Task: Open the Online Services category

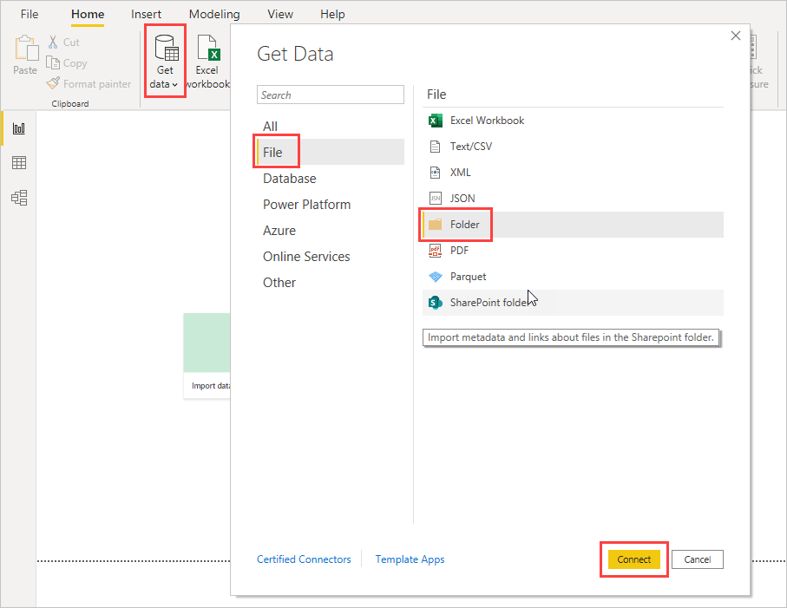Action: pos(306,257)
